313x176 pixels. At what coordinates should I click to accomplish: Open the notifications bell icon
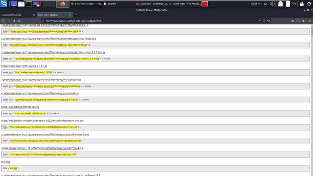pyautogui.click(x=280, y=4)
